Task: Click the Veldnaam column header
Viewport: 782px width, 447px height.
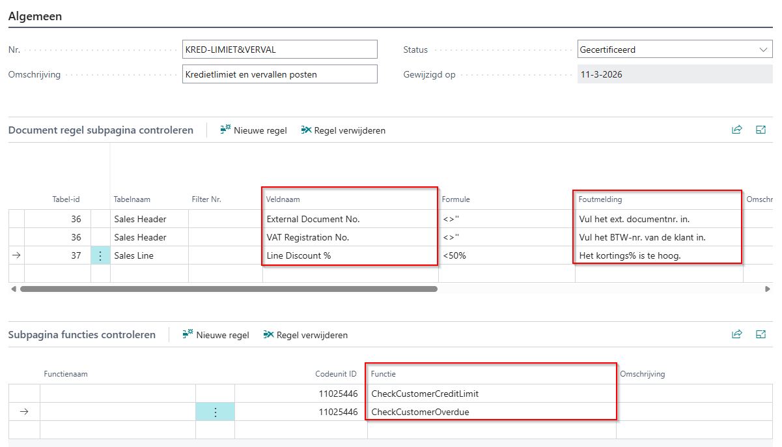Action: 283,199
